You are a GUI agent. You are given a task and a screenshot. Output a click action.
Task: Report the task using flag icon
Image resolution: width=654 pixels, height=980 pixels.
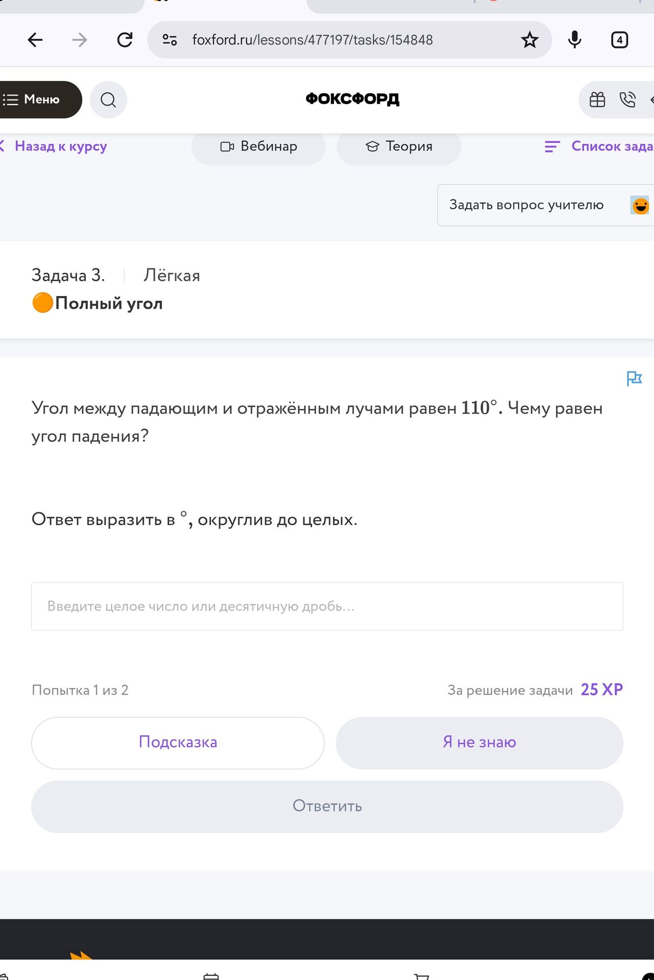(634, 378)
